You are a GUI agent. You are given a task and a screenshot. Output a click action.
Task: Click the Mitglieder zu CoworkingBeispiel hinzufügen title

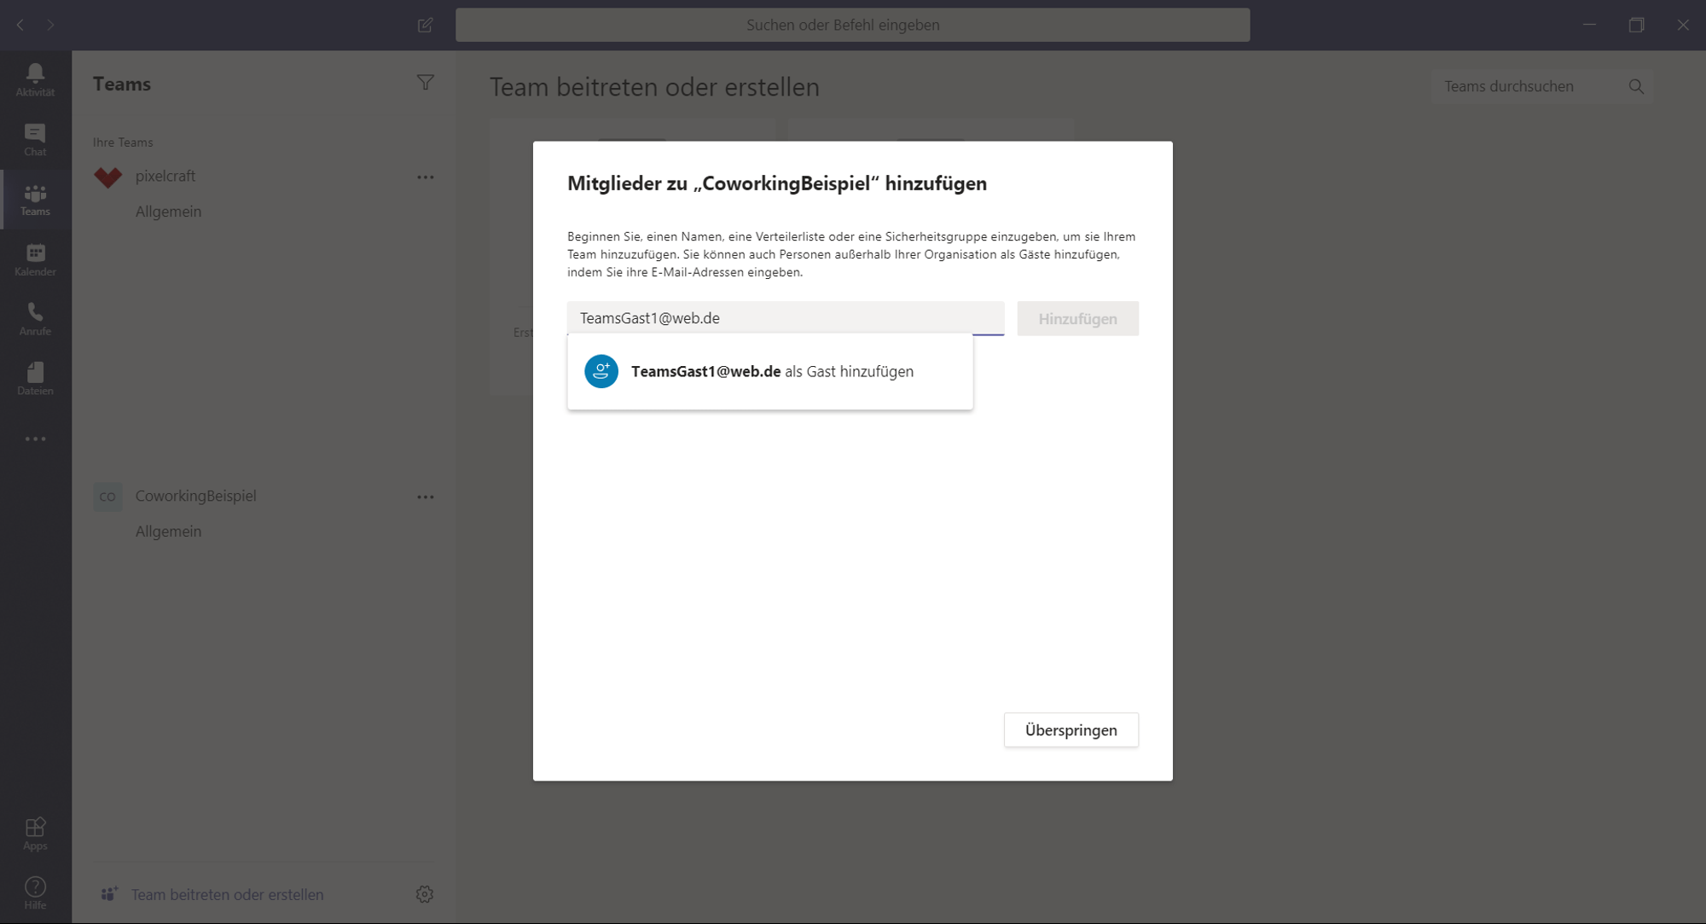coord(777,183)
